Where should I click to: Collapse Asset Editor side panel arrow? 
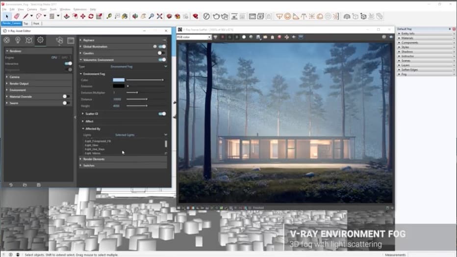(75, 117)
